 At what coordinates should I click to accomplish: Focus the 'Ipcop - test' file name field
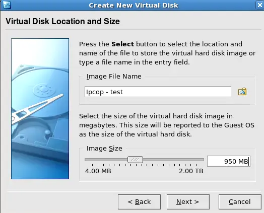(x=158, y=92)
